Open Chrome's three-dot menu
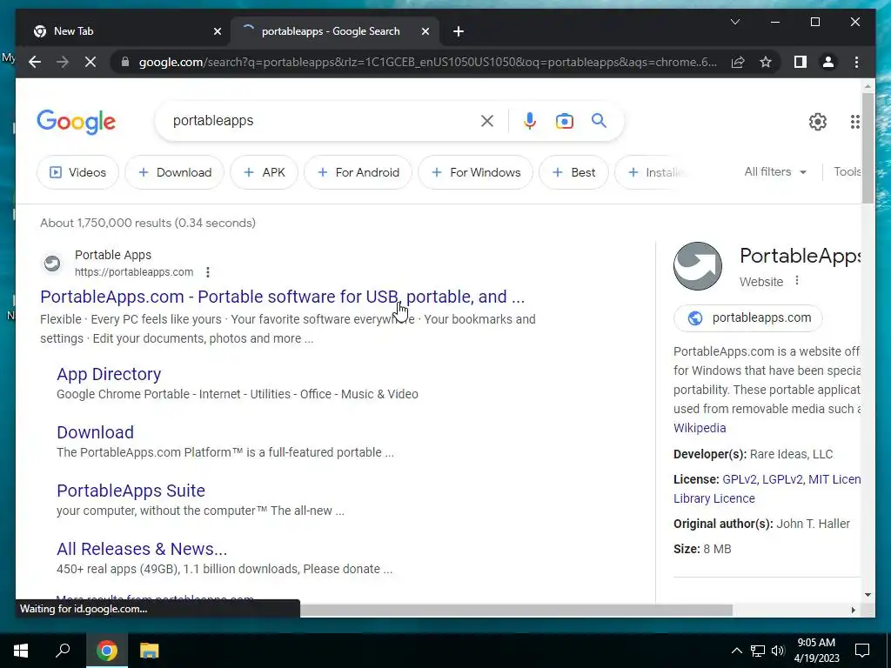Screen dimensions: 891x668 pos(857,62)
